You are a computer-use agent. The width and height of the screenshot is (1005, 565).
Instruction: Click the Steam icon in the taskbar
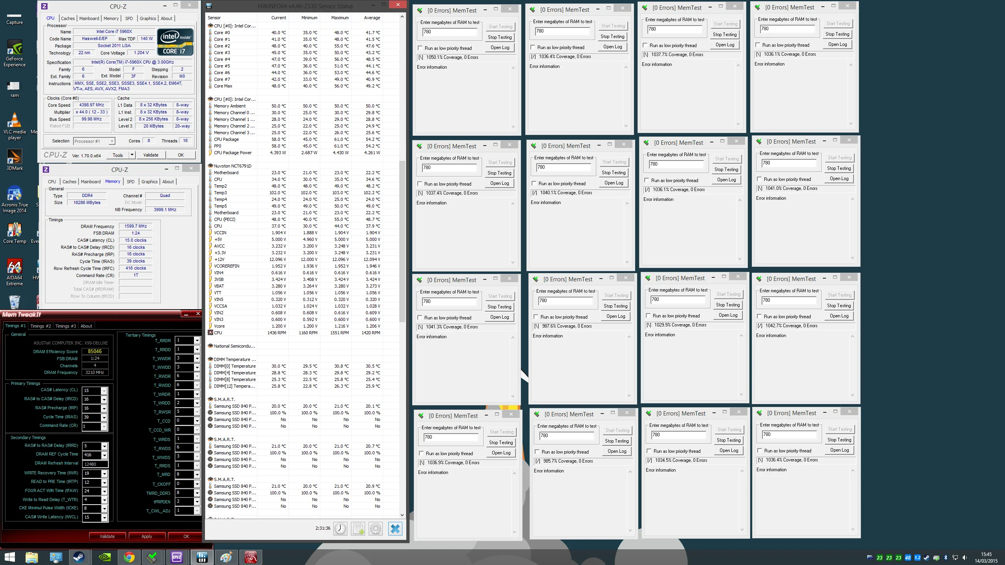click(79, 557)
